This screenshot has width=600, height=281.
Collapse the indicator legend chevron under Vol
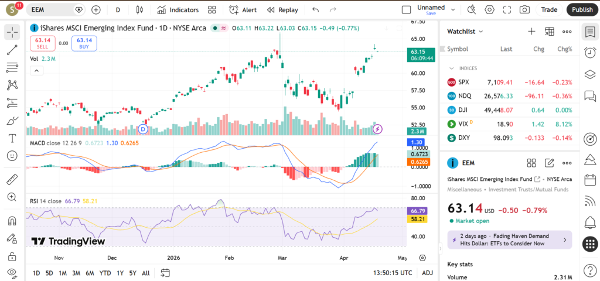coord(36,71)
